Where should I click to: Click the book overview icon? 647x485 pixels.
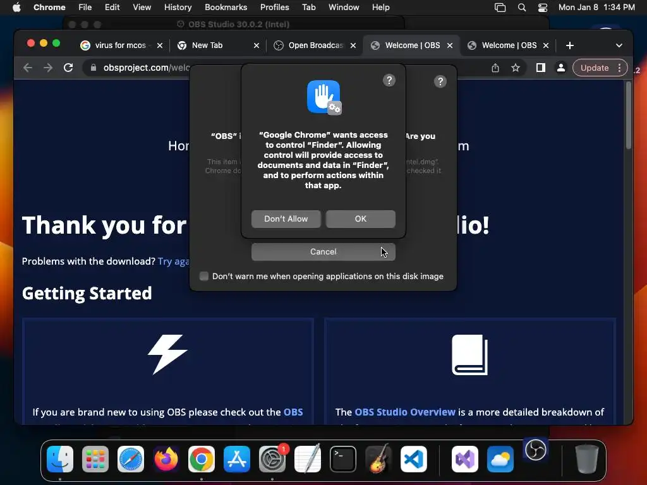(469, 355)
